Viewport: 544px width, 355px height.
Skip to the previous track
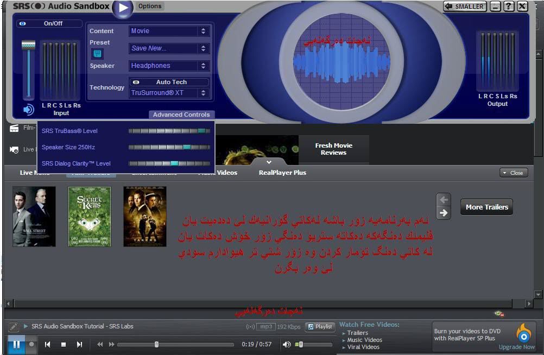point(48,344)
